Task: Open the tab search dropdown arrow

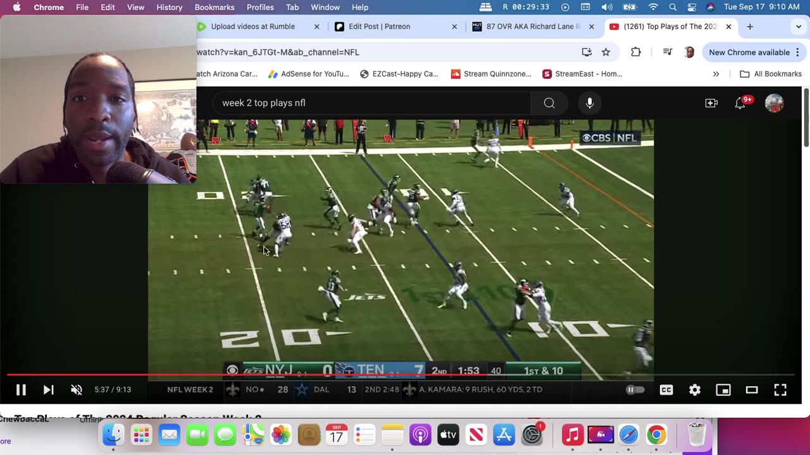Action: (x=797, y=27)
